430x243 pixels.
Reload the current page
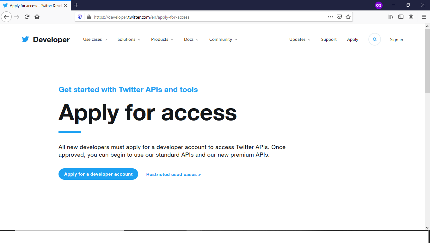click(x=27, y=17)
